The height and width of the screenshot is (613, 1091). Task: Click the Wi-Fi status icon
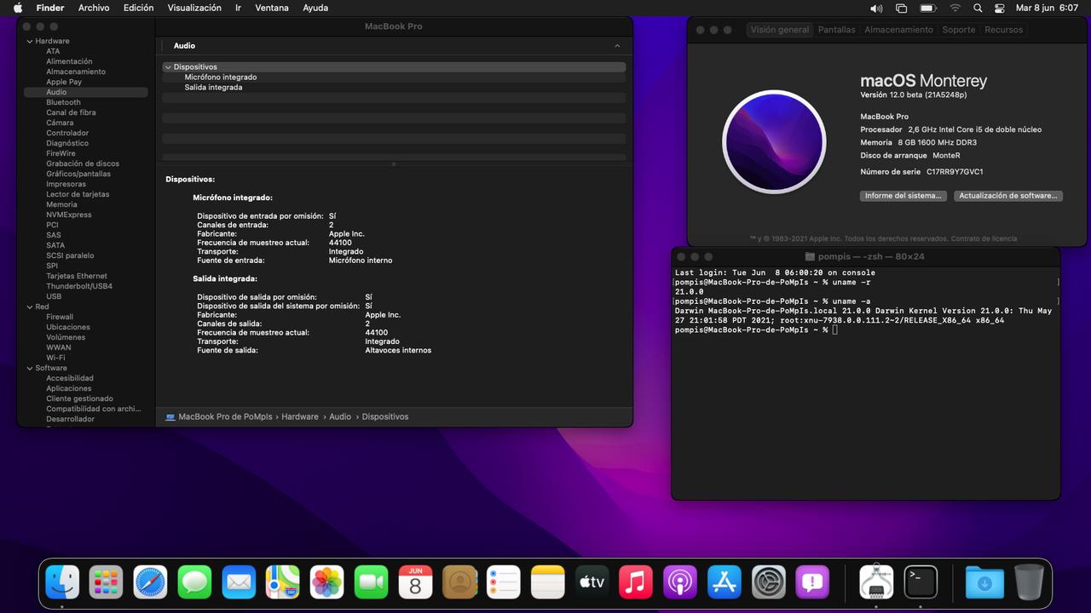tap(955, 8)
